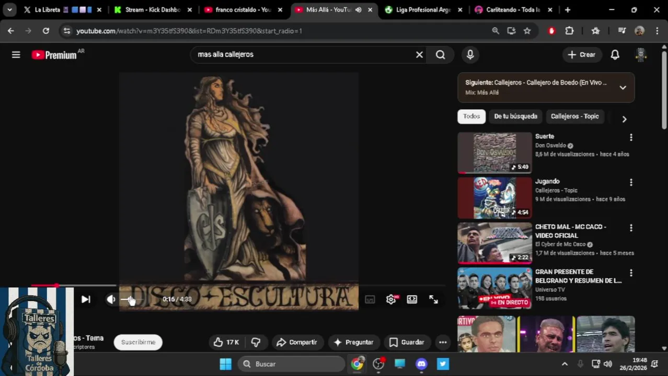The image size is (668, 376).
Task: Skip to next video in player
Action: click(x=86, y=299)
